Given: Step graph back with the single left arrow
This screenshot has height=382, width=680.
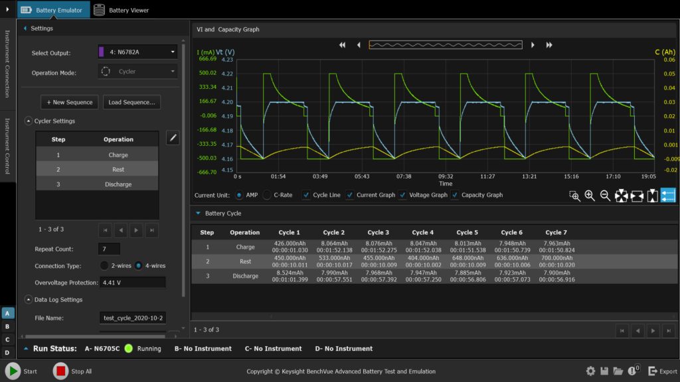Looking at the screenshot, I should tap(359, 45).
